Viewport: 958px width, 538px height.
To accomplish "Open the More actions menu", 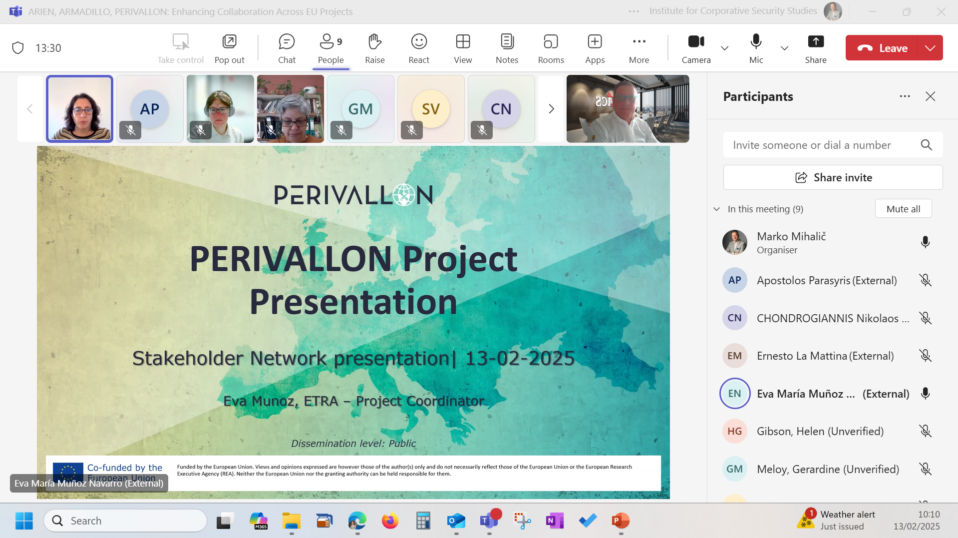I will pyautogui.click(x=639, y=48).
